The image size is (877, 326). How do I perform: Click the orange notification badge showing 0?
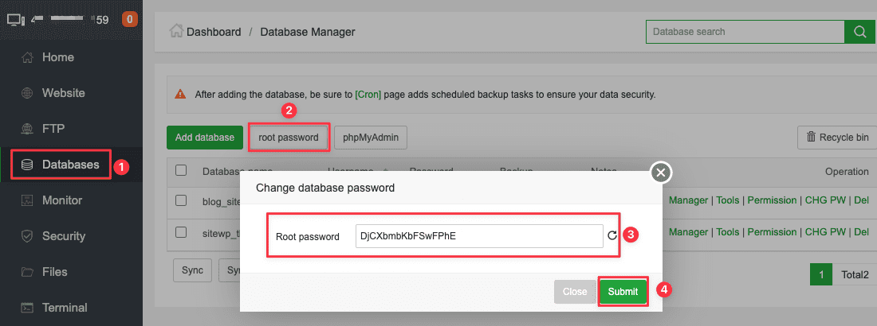(130, 20)
